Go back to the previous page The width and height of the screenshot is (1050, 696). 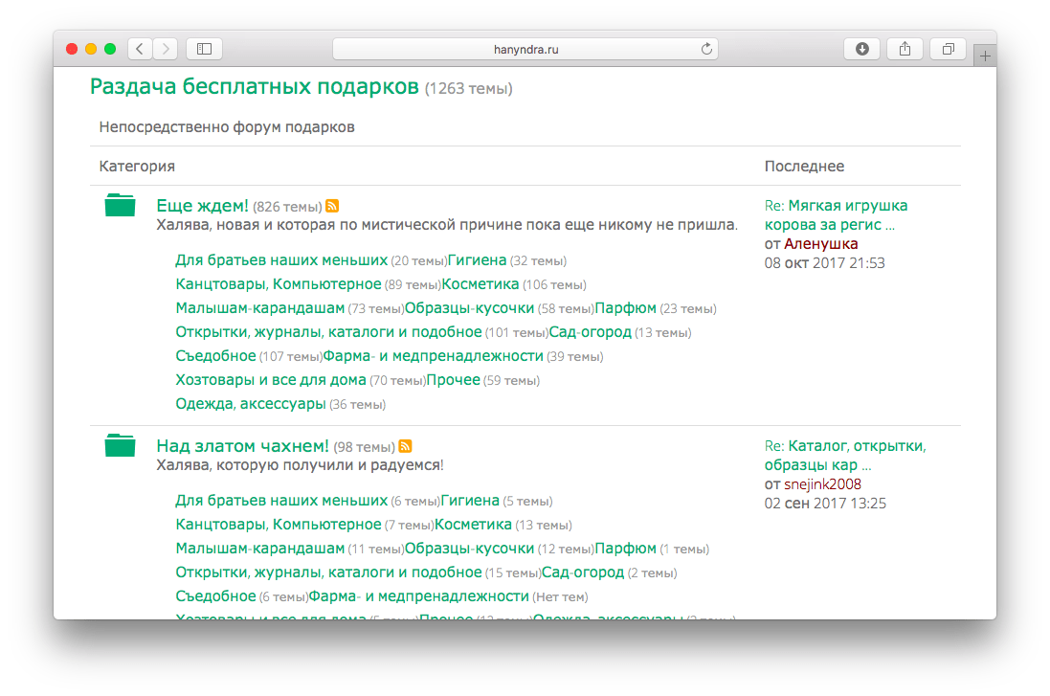pyautogui.click(x=140, y=49)
